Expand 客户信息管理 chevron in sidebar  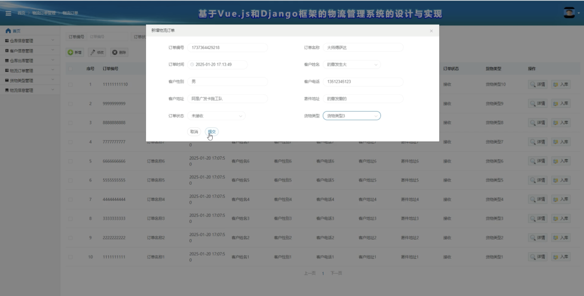pyautogui.click(x=52, y=50)
